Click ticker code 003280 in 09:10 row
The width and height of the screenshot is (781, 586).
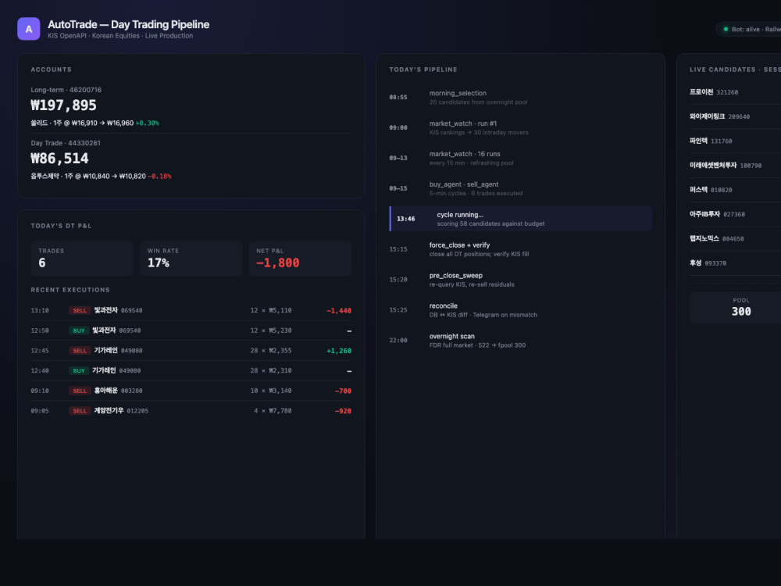pos(131,391)
